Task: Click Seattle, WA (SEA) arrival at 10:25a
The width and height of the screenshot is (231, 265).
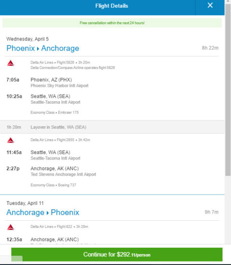Action: point(51,96)
